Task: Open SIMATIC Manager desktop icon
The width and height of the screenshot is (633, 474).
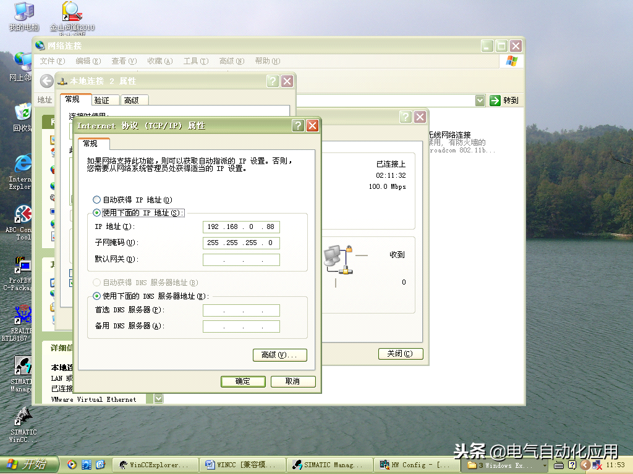Action: [x=21, y=375]
